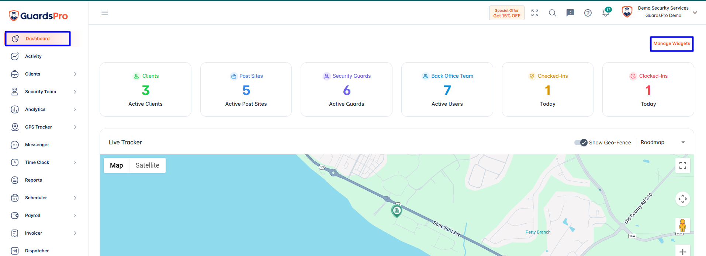
Task: Expand the GPS Tracker sidebar submenu
Action: coord(75,127)
